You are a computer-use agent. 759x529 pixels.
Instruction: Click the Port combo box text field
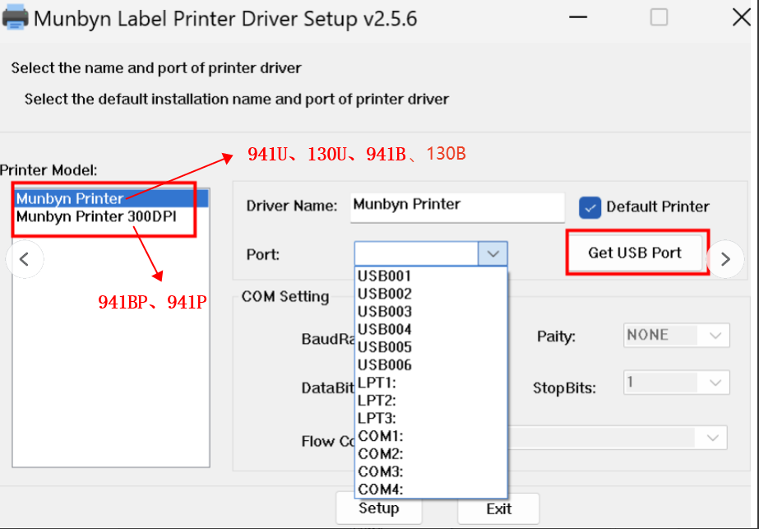(x=417, y=254)
